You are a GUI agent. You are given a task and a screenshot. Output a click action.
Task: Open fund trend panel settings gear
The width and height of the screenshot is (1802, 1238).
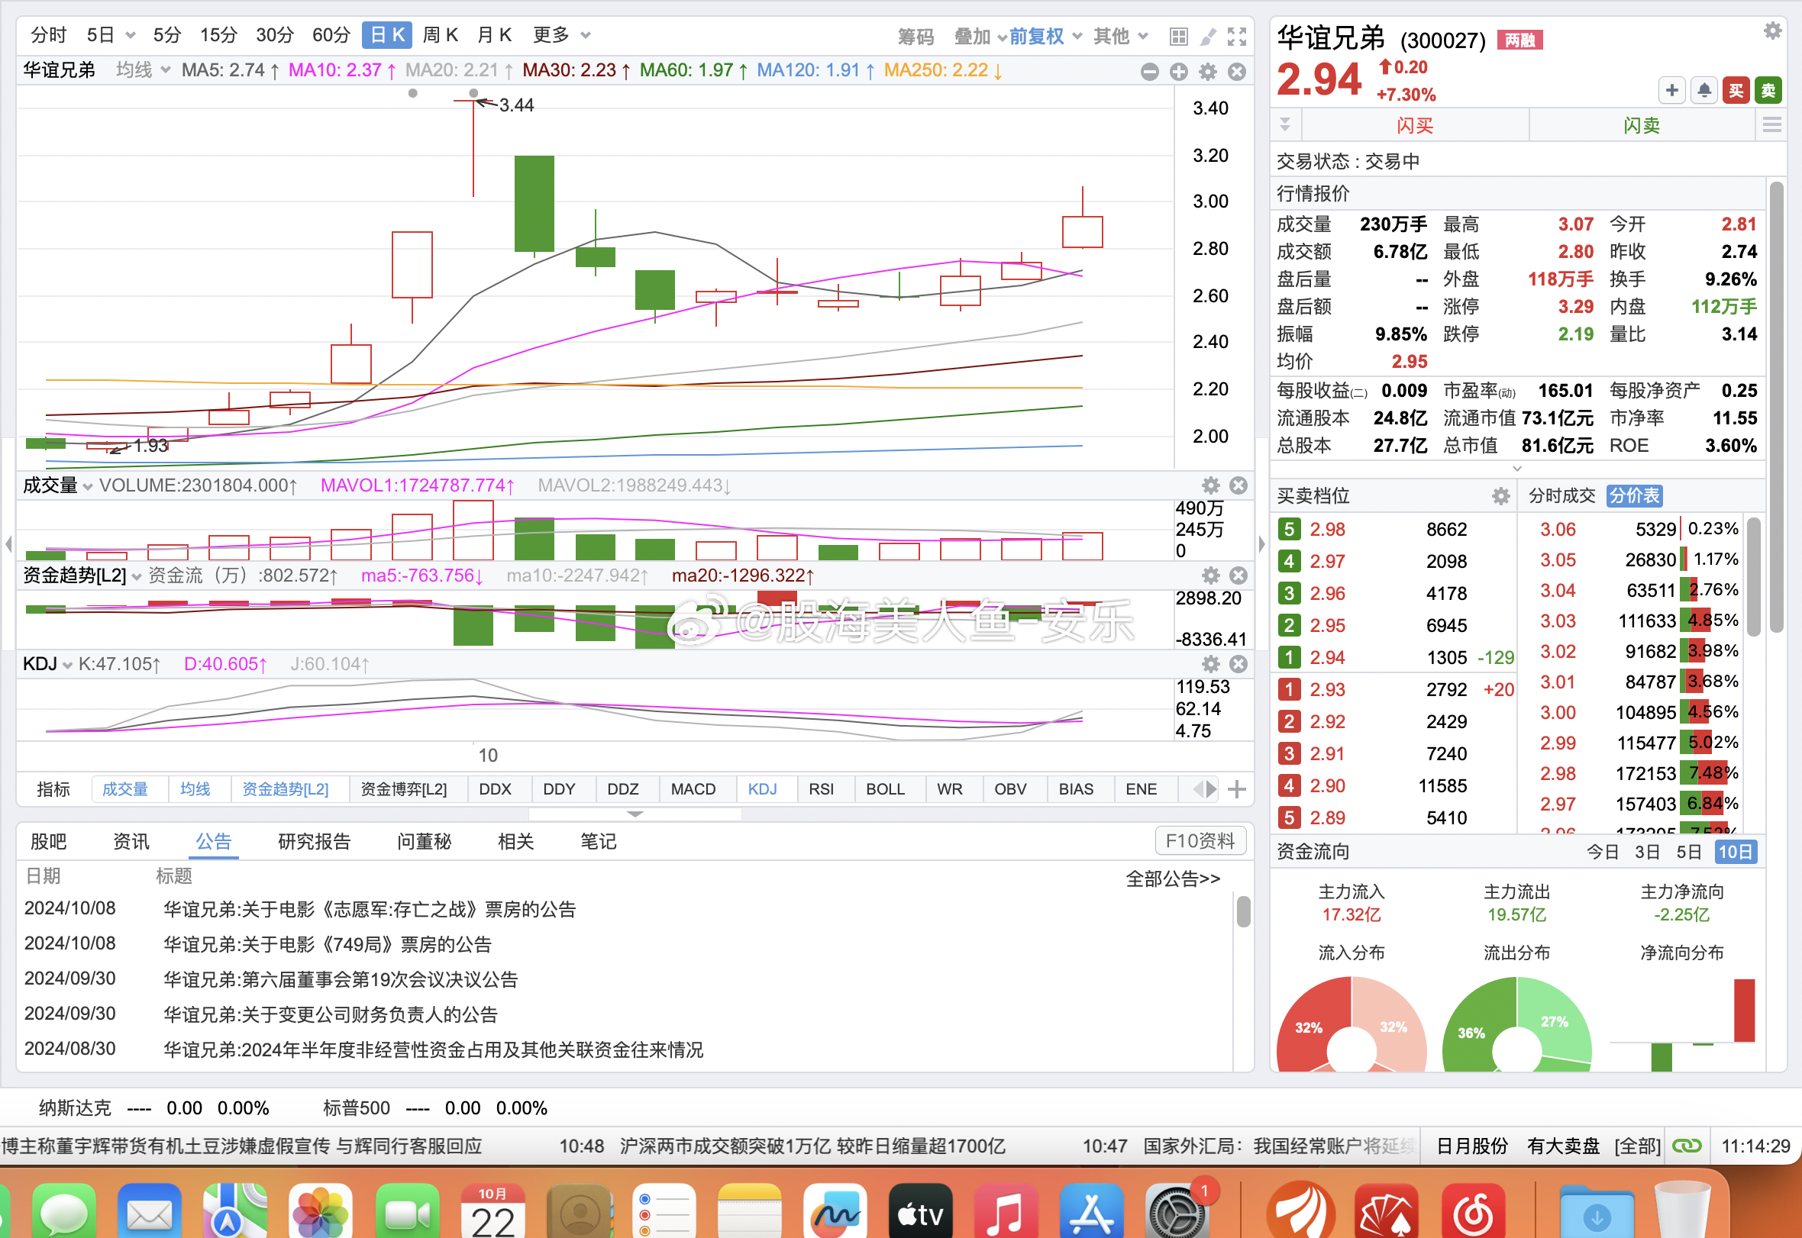click(x=1211, y=575)
